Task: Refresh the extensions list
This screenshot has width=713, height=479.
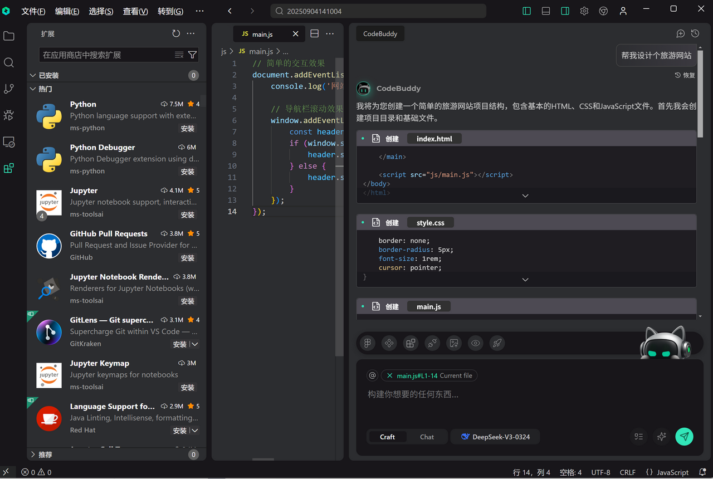Action: [x=176, y=33]
